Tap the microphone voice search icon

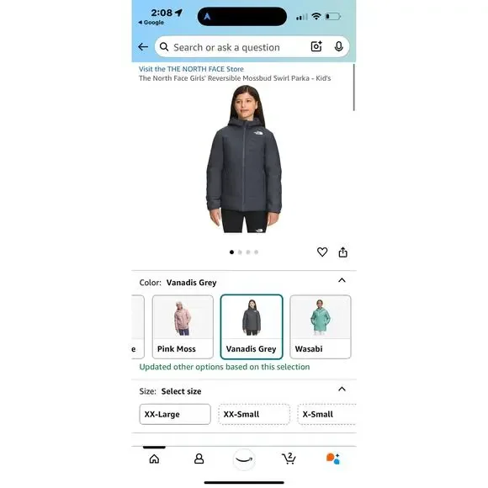(x=338, y=46)
